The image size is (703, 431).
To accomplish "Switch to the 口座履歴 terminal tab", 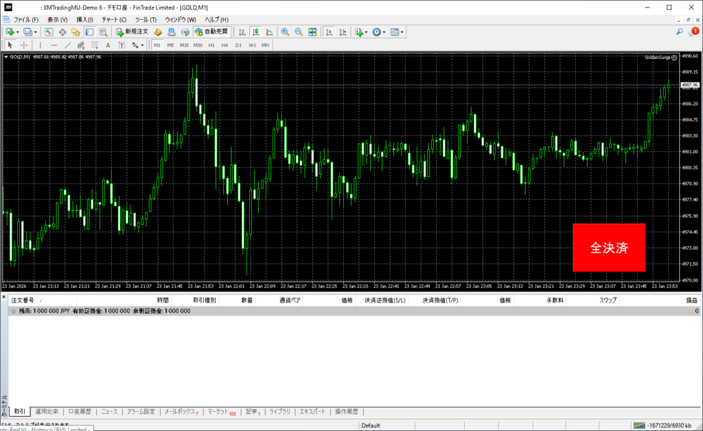I will click(80, 412).
